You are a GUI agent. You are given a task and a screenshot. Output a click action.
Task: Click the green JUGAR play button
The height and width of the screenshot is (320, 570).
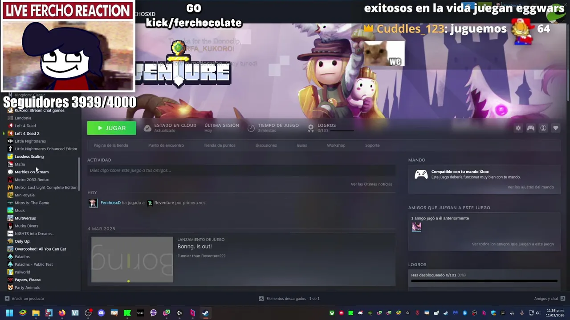111,128
